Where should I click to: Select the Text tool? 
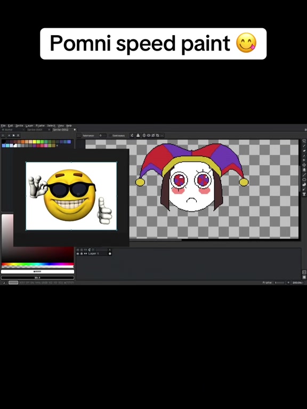coord(304,195)
